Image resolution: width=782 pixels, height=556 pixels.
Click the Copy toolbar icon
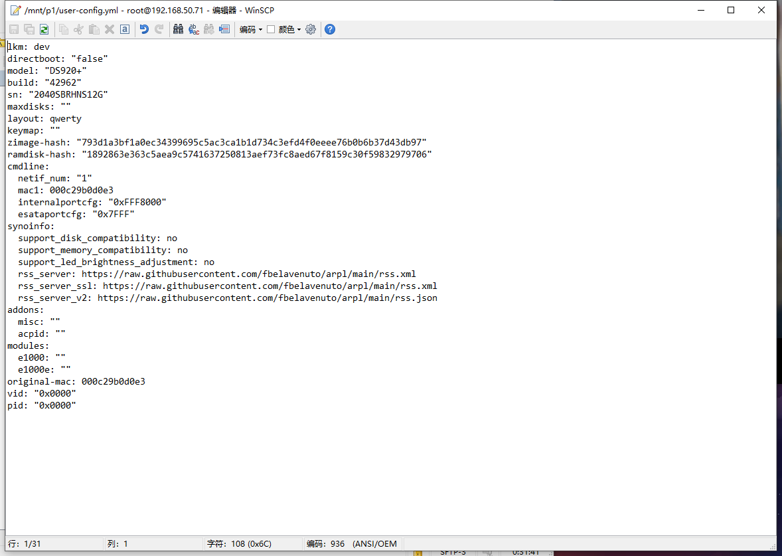pyautogui.click(x=64, y=29)
